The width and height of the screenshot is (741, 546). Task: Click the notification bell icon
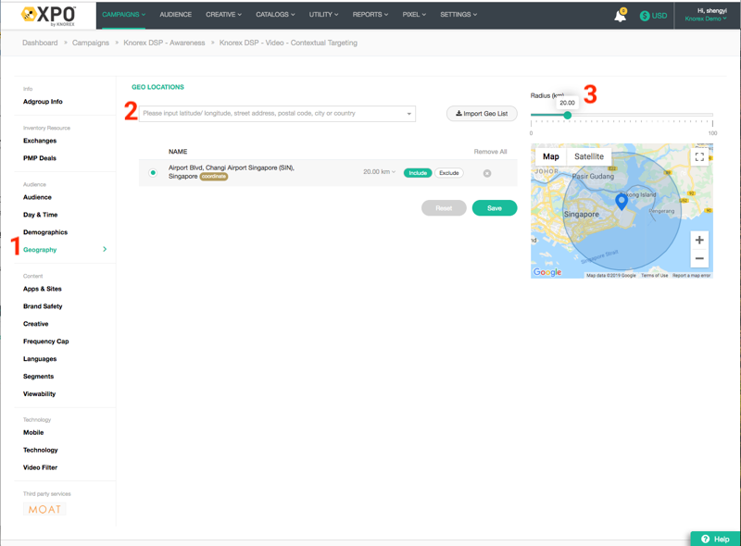coord(620,16)
